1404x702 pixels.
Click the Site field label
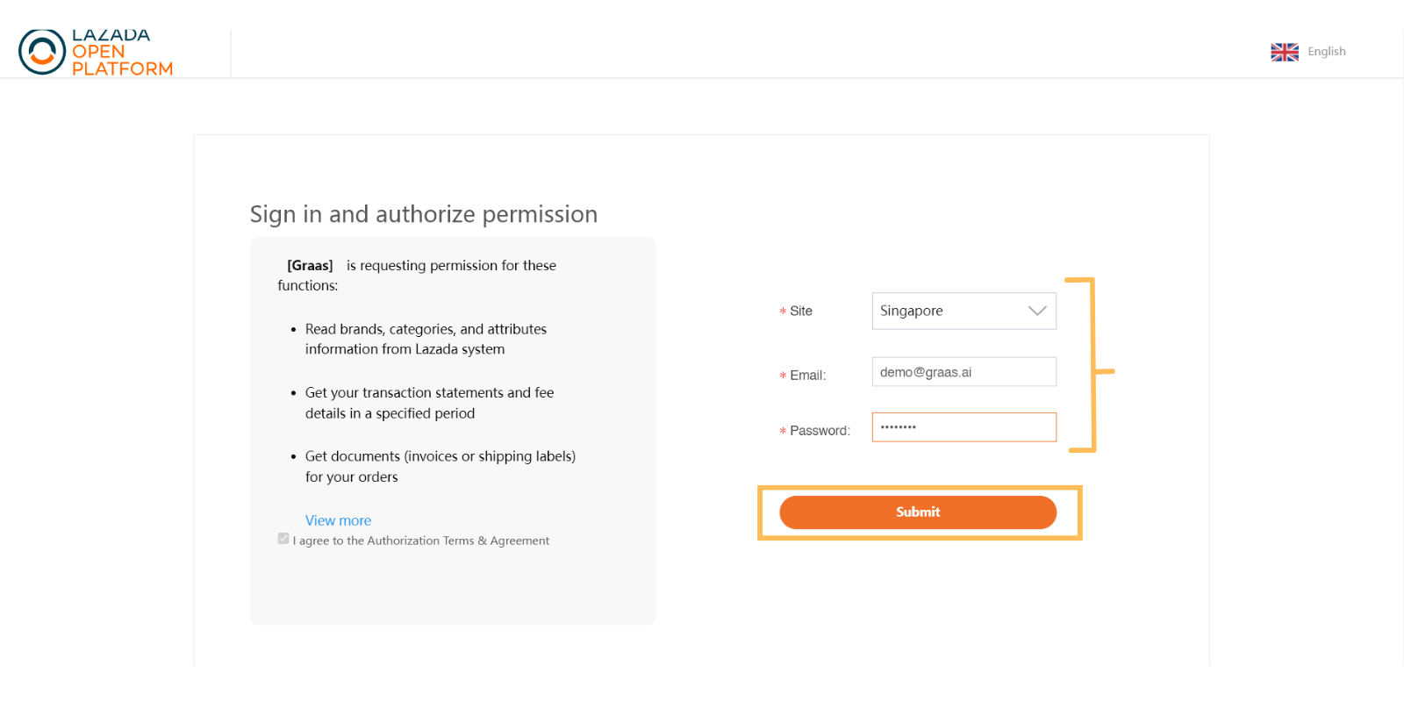[801, 311]
